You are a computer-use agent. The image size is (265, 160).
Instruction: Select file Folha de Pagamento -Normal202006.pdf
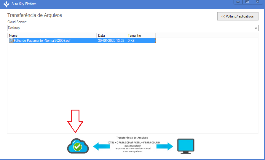[x=42, y=41]
